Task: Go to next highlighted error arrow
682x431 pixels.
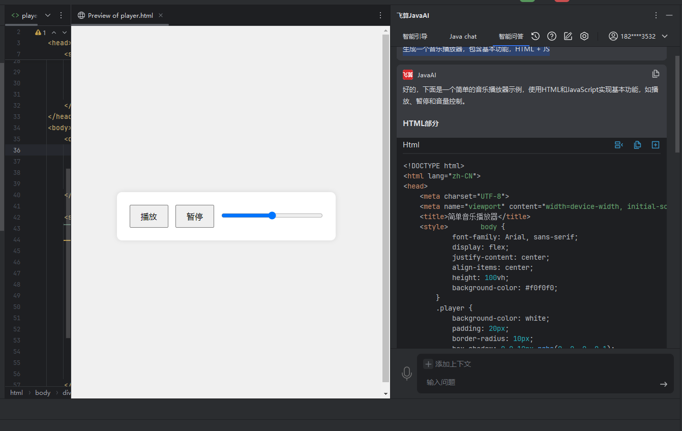Action: point(65,33)
